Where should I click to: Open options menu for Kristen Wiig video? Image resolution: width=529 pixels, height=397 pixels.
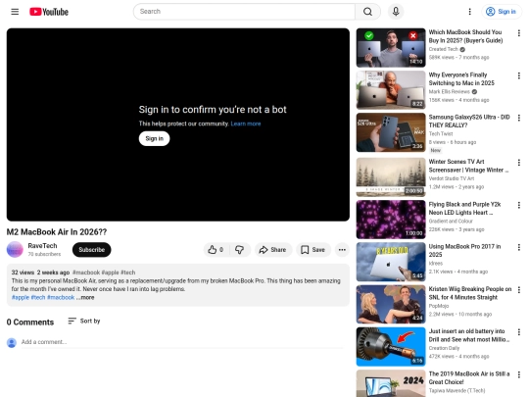click(x=519, y=289)
